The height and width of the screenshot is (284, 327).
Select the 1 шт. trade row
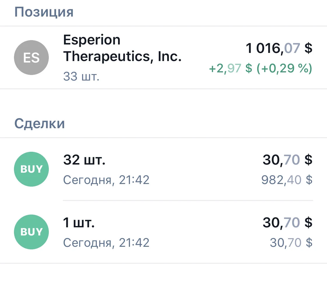pyautogui.click(x=163, y=232)
